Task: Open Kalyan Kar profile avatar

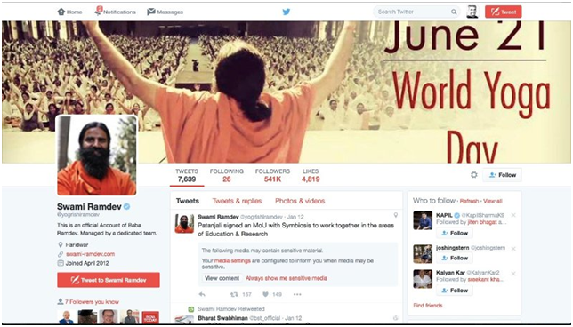Action: point(423,279)
